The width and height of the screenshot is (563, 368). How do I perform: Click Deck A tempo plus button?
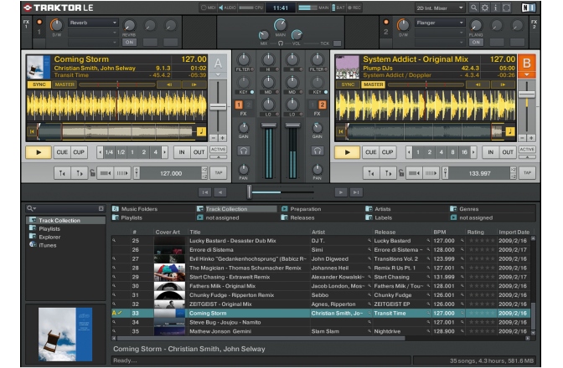(222, 138)
